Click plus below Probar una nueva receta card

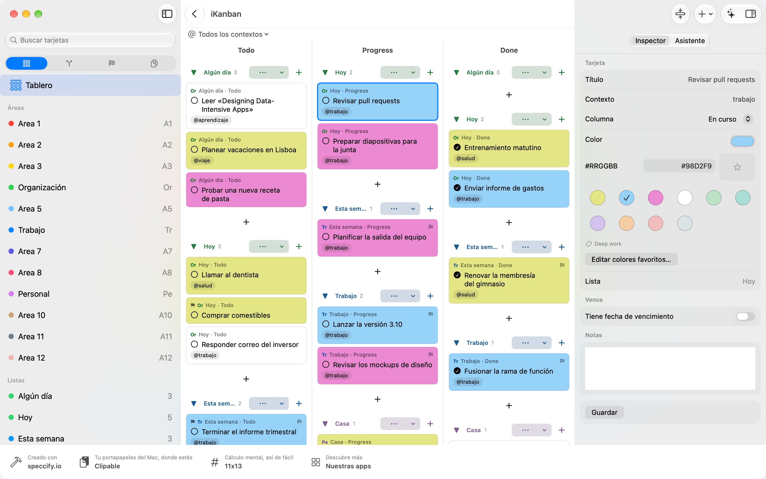(x=246, y=222)
